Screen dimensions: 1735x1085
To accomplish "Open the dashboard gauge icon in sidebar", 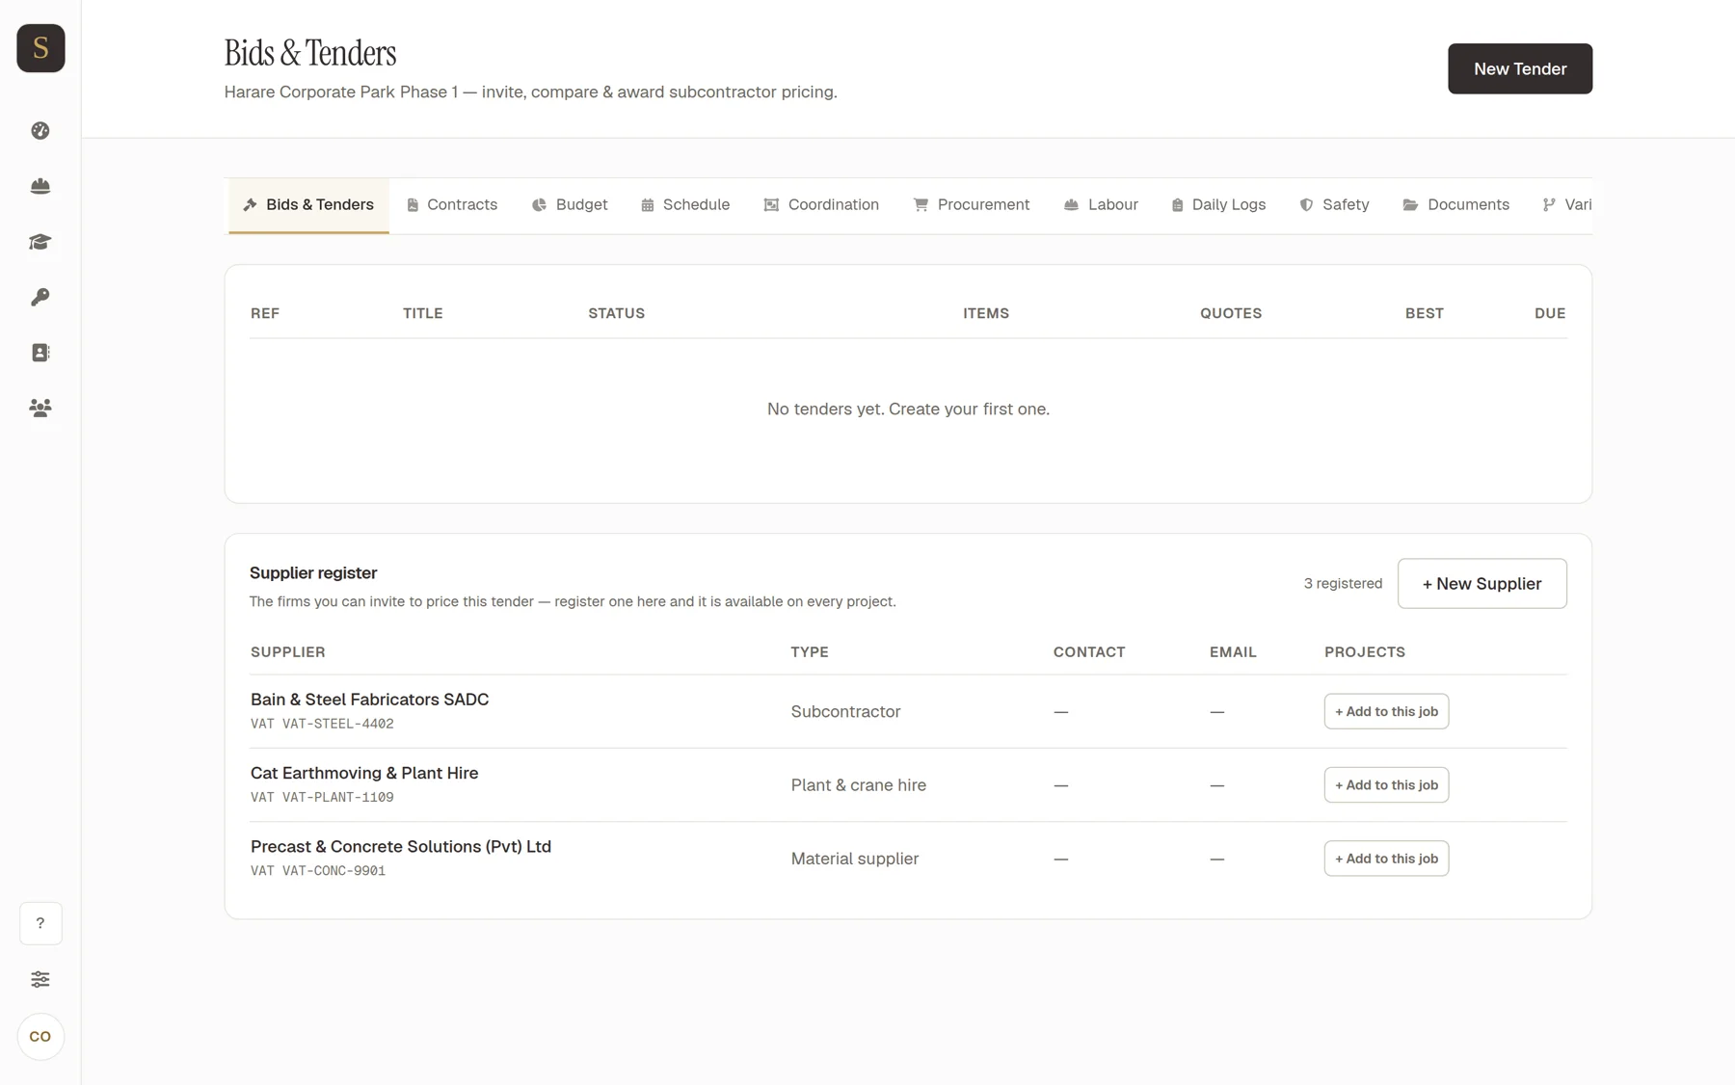I will click(40, 130).
